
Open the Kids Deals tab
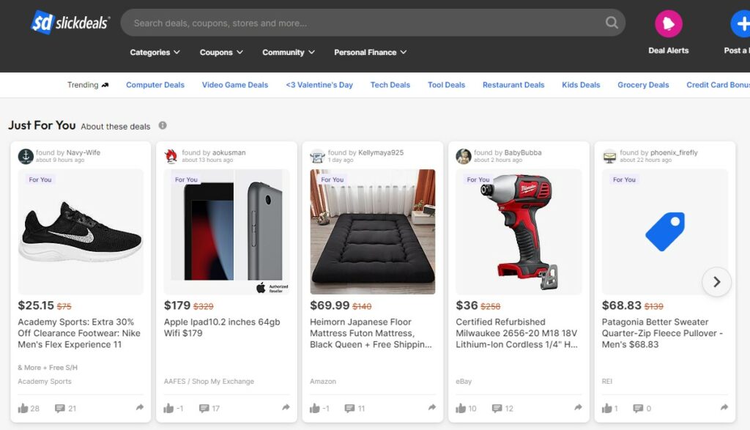tap(581, 85)
